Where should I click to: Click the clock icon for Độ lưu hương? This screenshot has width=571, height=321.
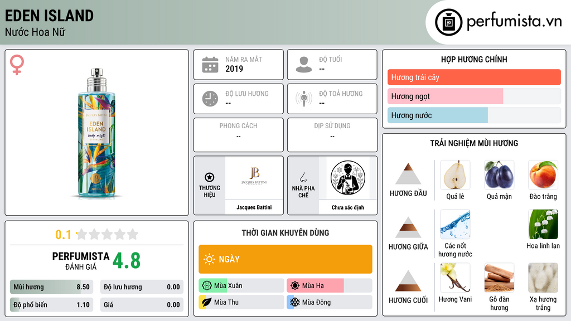pyautogui.click(x=210, y=99)
